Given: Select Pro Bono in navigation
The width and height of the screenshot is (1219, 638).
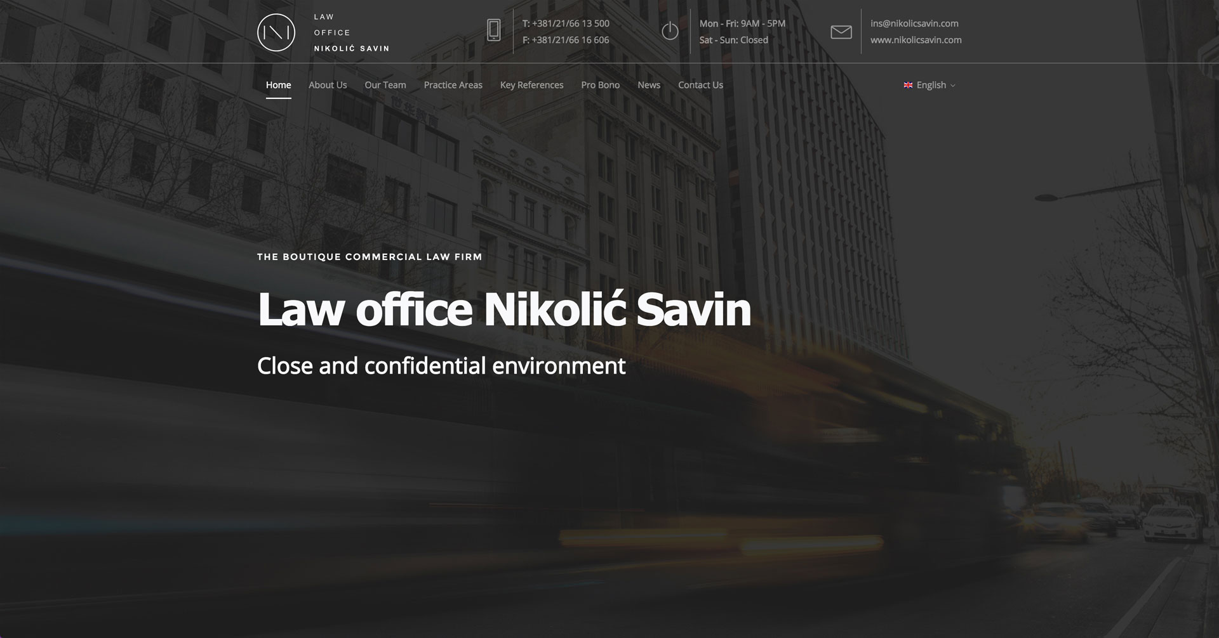Looking at the screenshot, I should (x=601, y=85).
